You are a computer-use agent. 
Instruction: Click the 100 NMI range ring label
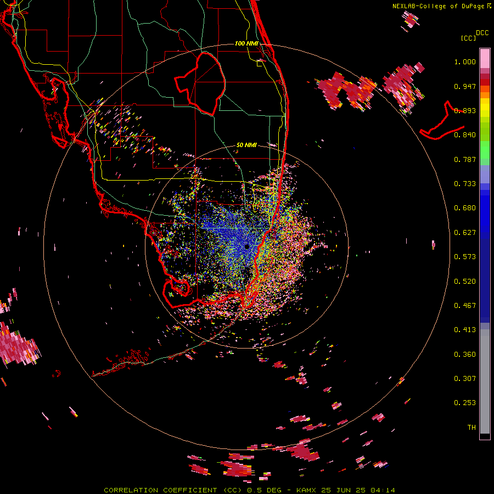click(x=246, y=43)
